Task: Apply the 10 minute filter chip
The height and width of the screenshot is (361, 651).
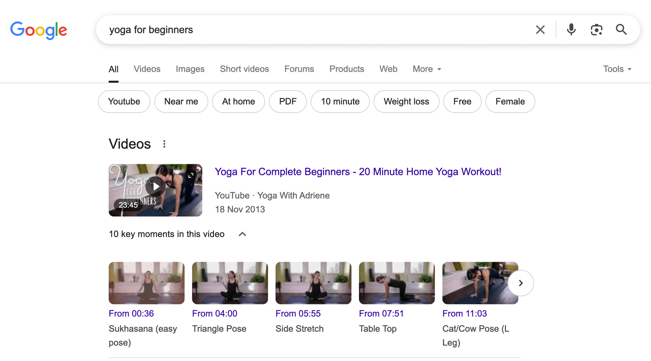Action: click(340, 102)
